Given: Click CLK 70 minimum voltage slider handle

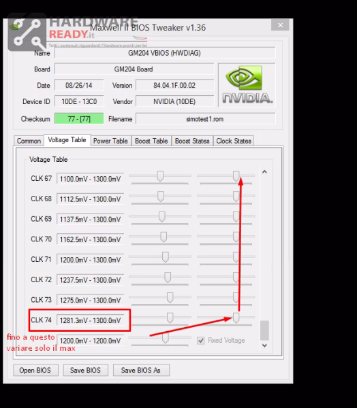Looking at the screenshot, I should (164, 237).
